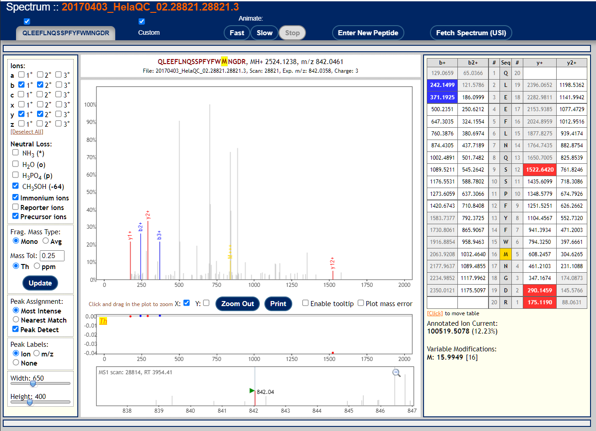Enable c ion 1+ checkbox
The image size is (596, 431).
21,94
